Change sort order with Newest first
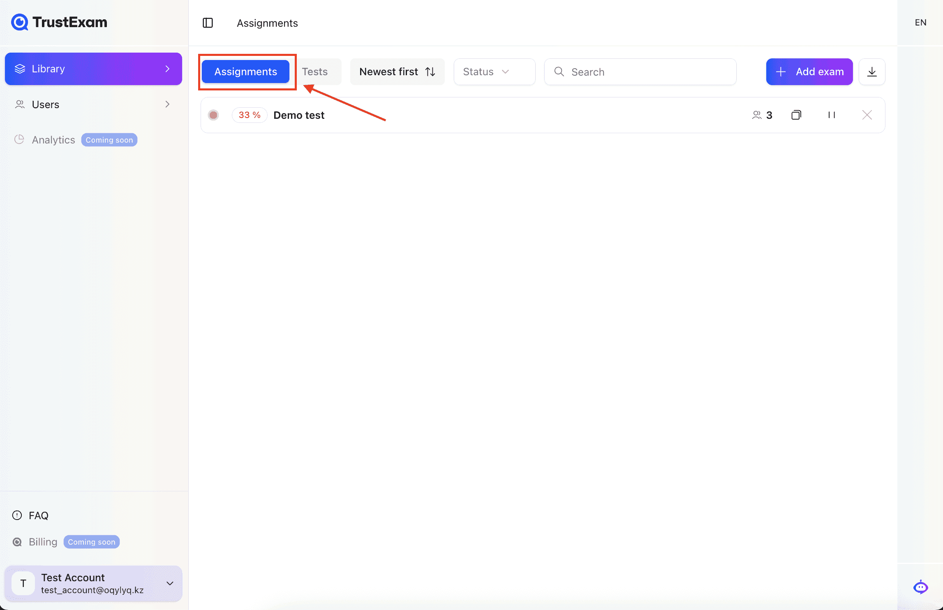The width and height of the screenshot is (943, 610). 397,72
